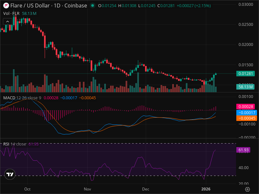259x194 pixels.
Task: Click the low value L0.01245 in header
Action: [147, 6]
